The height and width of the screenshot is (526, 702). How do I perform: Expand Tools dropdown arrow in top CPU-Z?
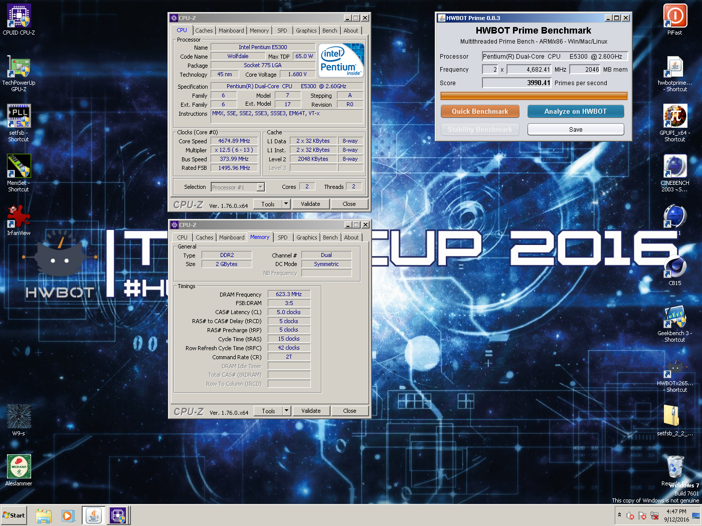click(286, 204)
